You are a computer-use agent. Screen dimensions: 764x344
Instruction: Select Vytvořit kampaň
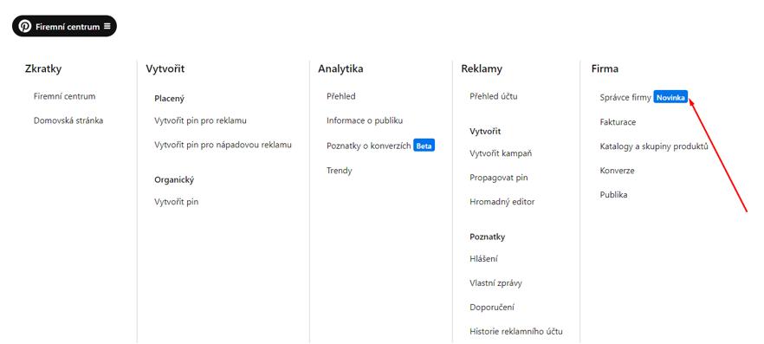click(x=501, y=153)
